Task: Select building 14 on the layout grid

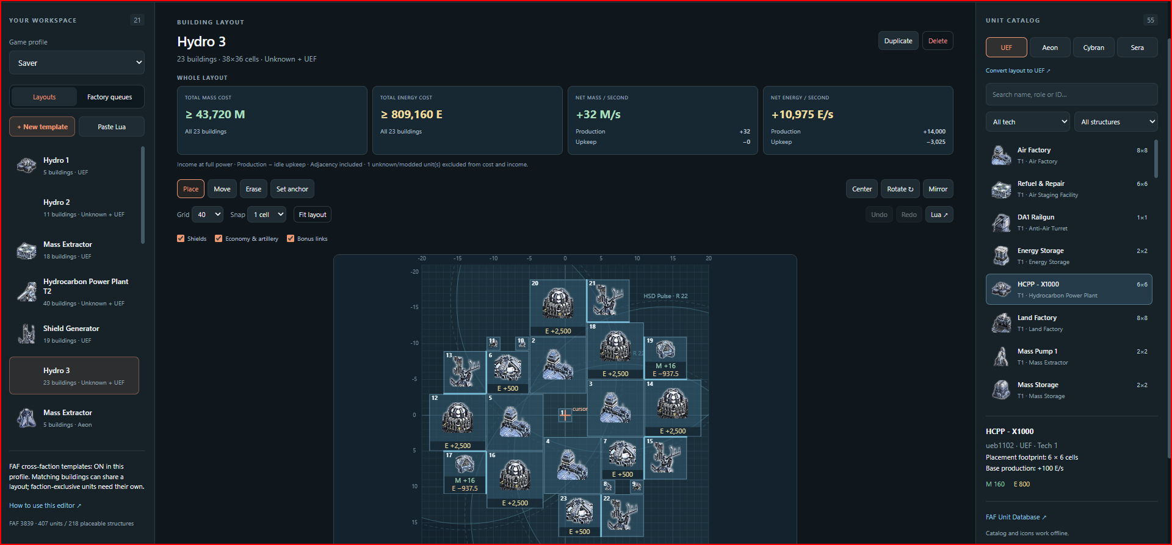Action: (x=673, y=408)
